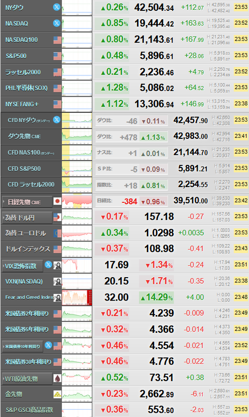Open the ダウ先物 CME link
The height and width of the screenshot is (417, 249).
(24, 136)
